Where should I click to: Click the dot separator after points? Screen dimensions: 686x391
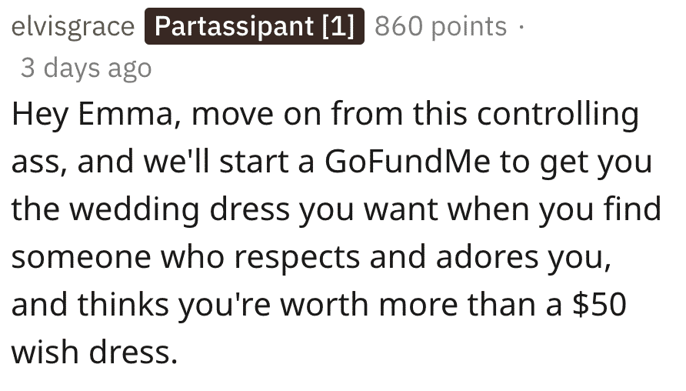[x=521, y=26]
